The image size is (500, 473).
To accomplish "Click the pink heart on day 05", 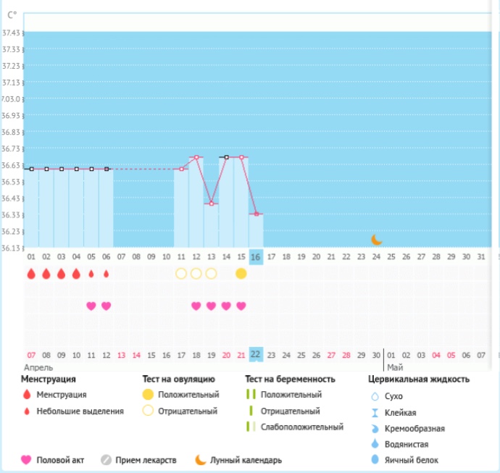I will tap(91, 306).
